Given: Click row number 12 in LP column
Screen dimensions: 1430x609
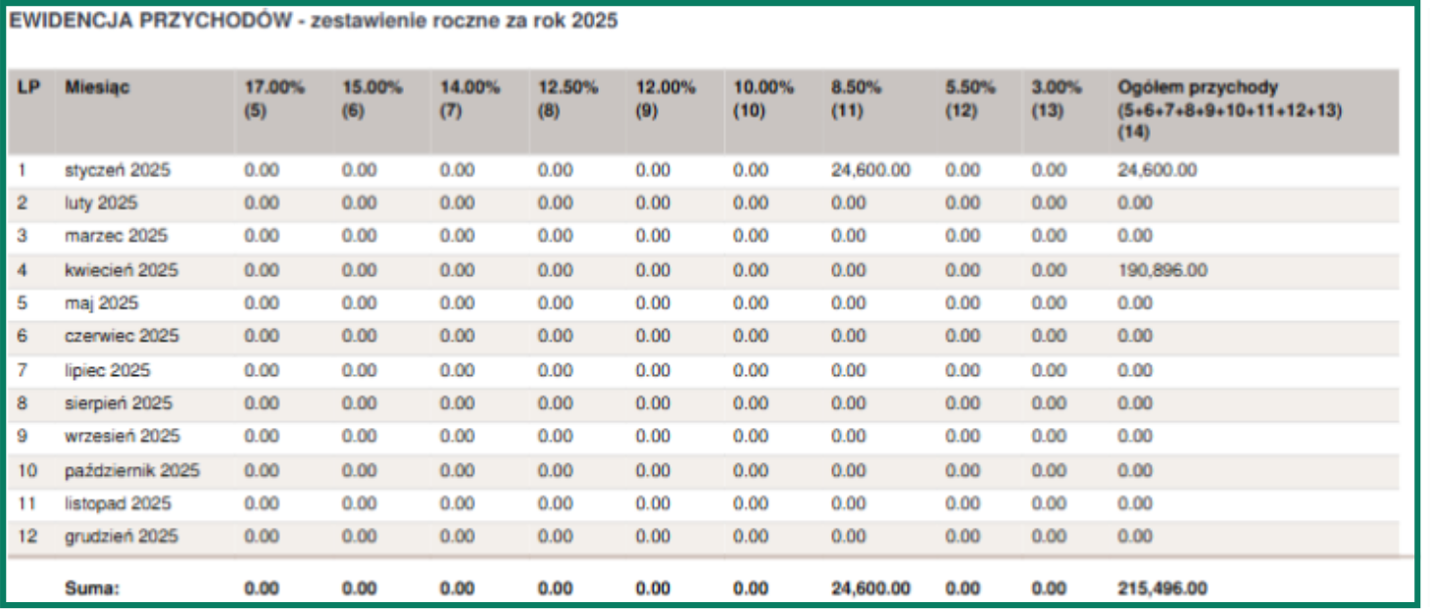Looking at the screenshot, I should (27, 537).
